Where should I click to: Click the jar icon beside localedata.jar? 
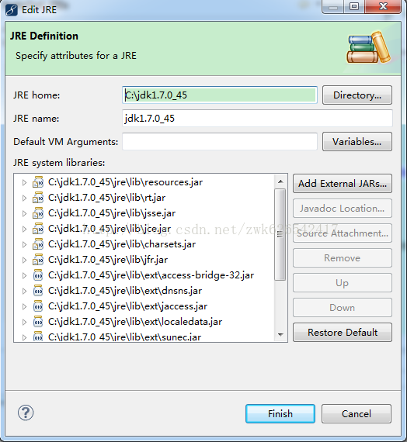(38, 322)
